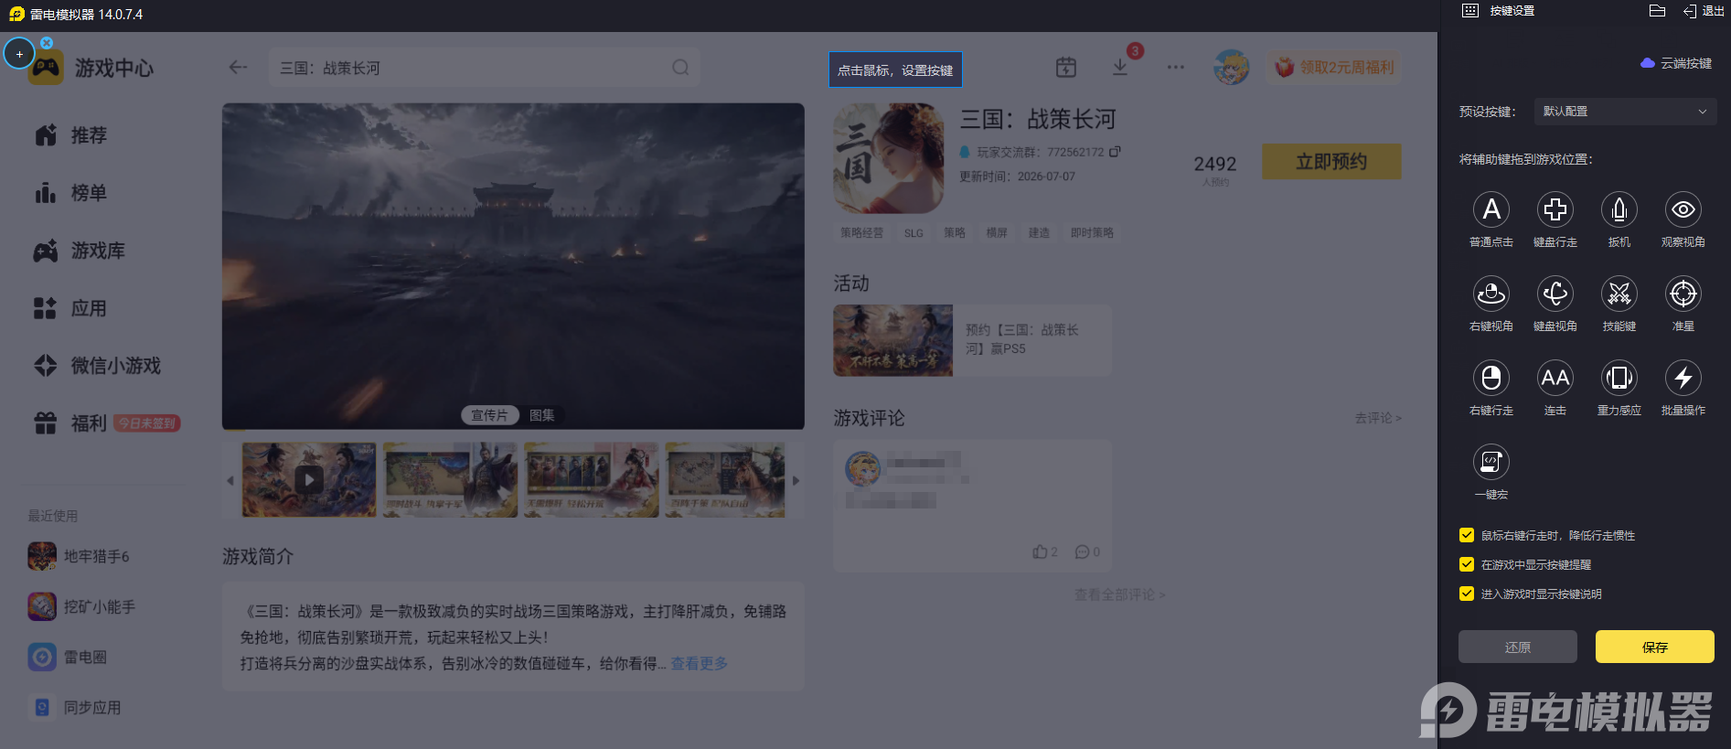Click the search field containing 三国：战策长河
The height and width of the screenshot is (749, 1731).
point(485,68)
